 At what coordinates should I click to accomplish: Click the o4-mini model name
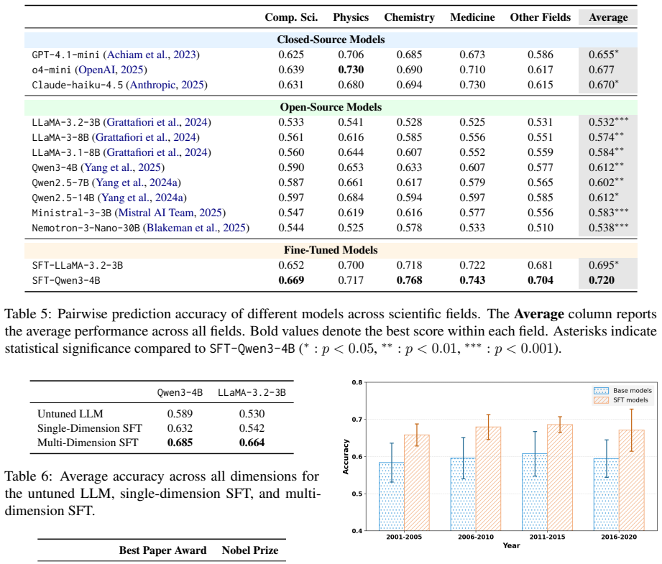pyautogui.click(x=52, y=70)
